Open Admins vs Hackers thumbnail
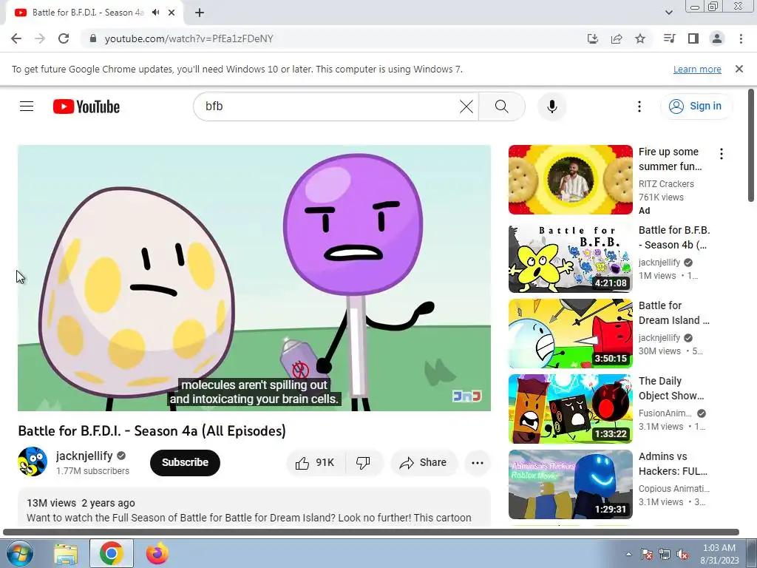This screenshot has height=568, width=757. tap(570, 484)
